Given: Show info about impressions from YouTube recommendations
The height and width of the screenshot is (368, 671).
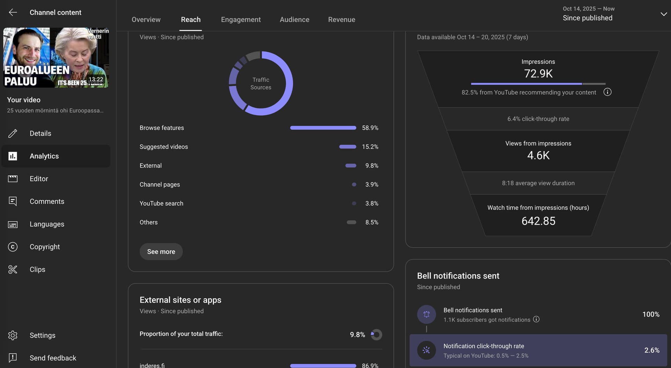Looking at the screenshot, I should [607, 92].
